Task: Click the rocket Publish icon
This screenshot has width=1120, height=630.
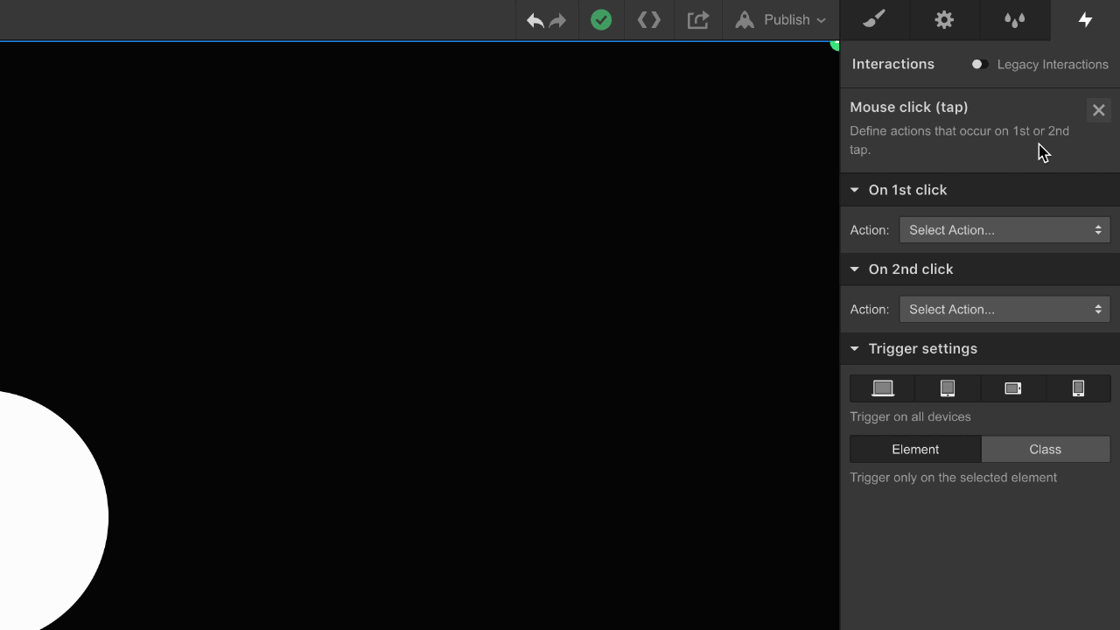Action: [x=745, y=20]
